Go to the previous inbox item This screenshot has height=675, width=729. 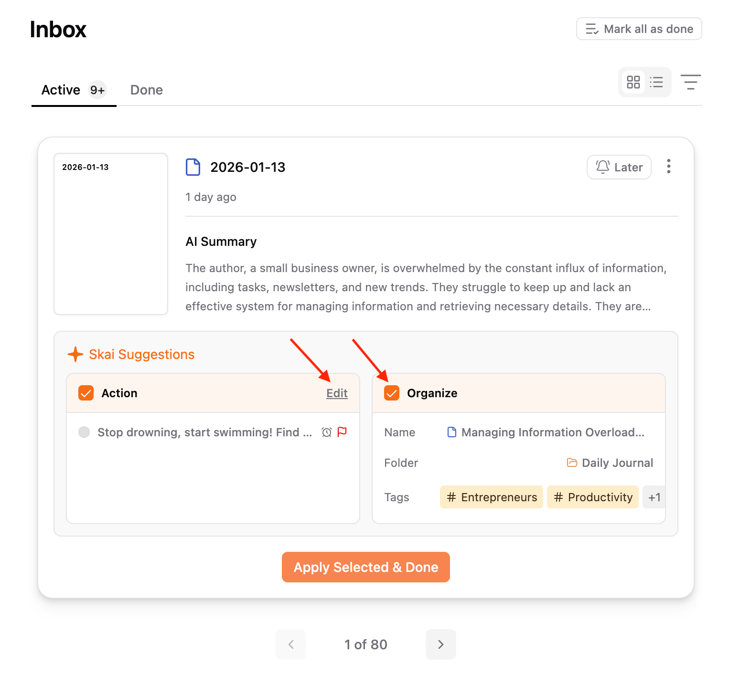point(291,644)
